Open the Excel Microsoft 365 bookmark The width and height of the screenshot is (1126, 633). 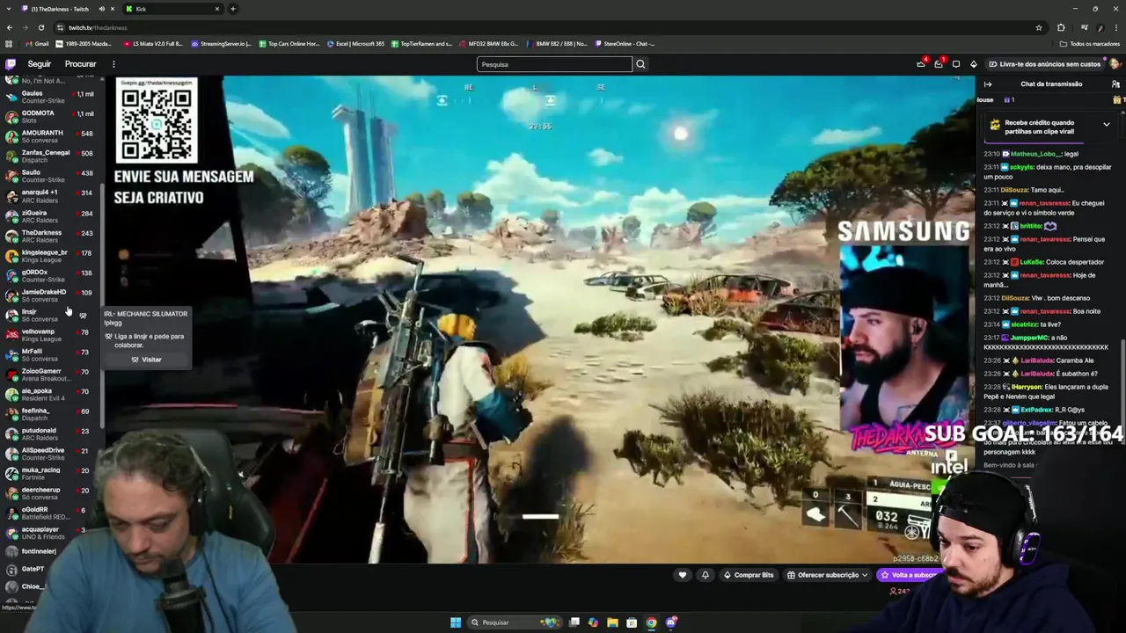pos(355,43)
